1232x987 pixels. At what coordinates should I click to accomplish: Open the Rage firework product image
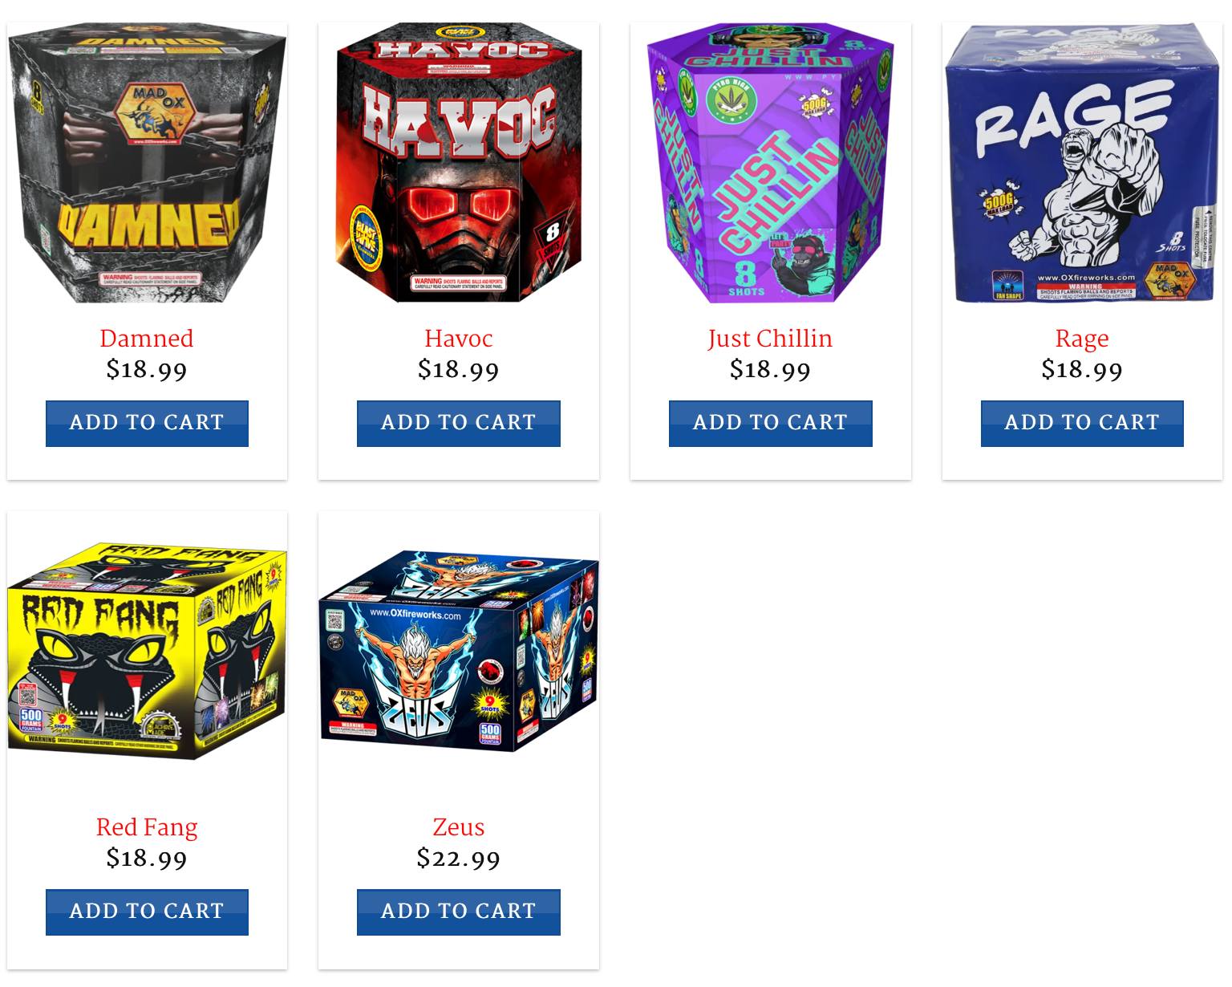coord(1082,163)
